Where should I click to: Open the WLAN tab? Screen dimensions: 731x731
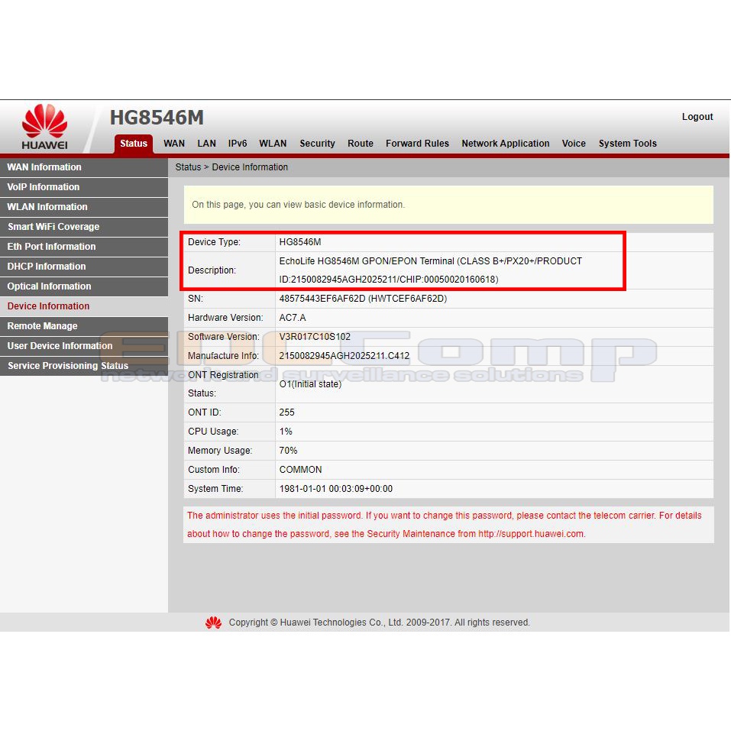pyautogui.click(x=273, y=144)
